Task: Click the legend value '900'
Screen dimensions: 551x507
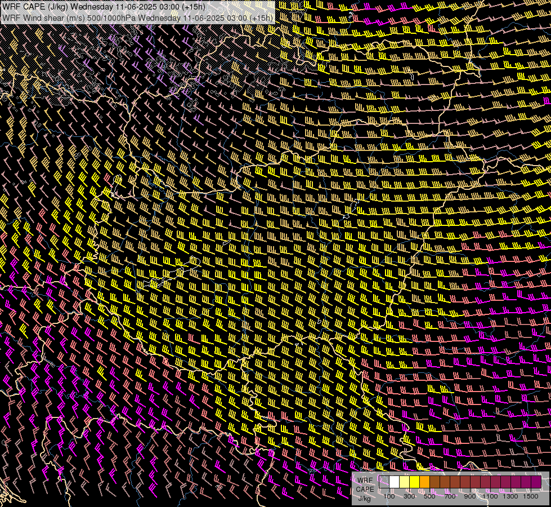Action: click(x=470, y=496)
